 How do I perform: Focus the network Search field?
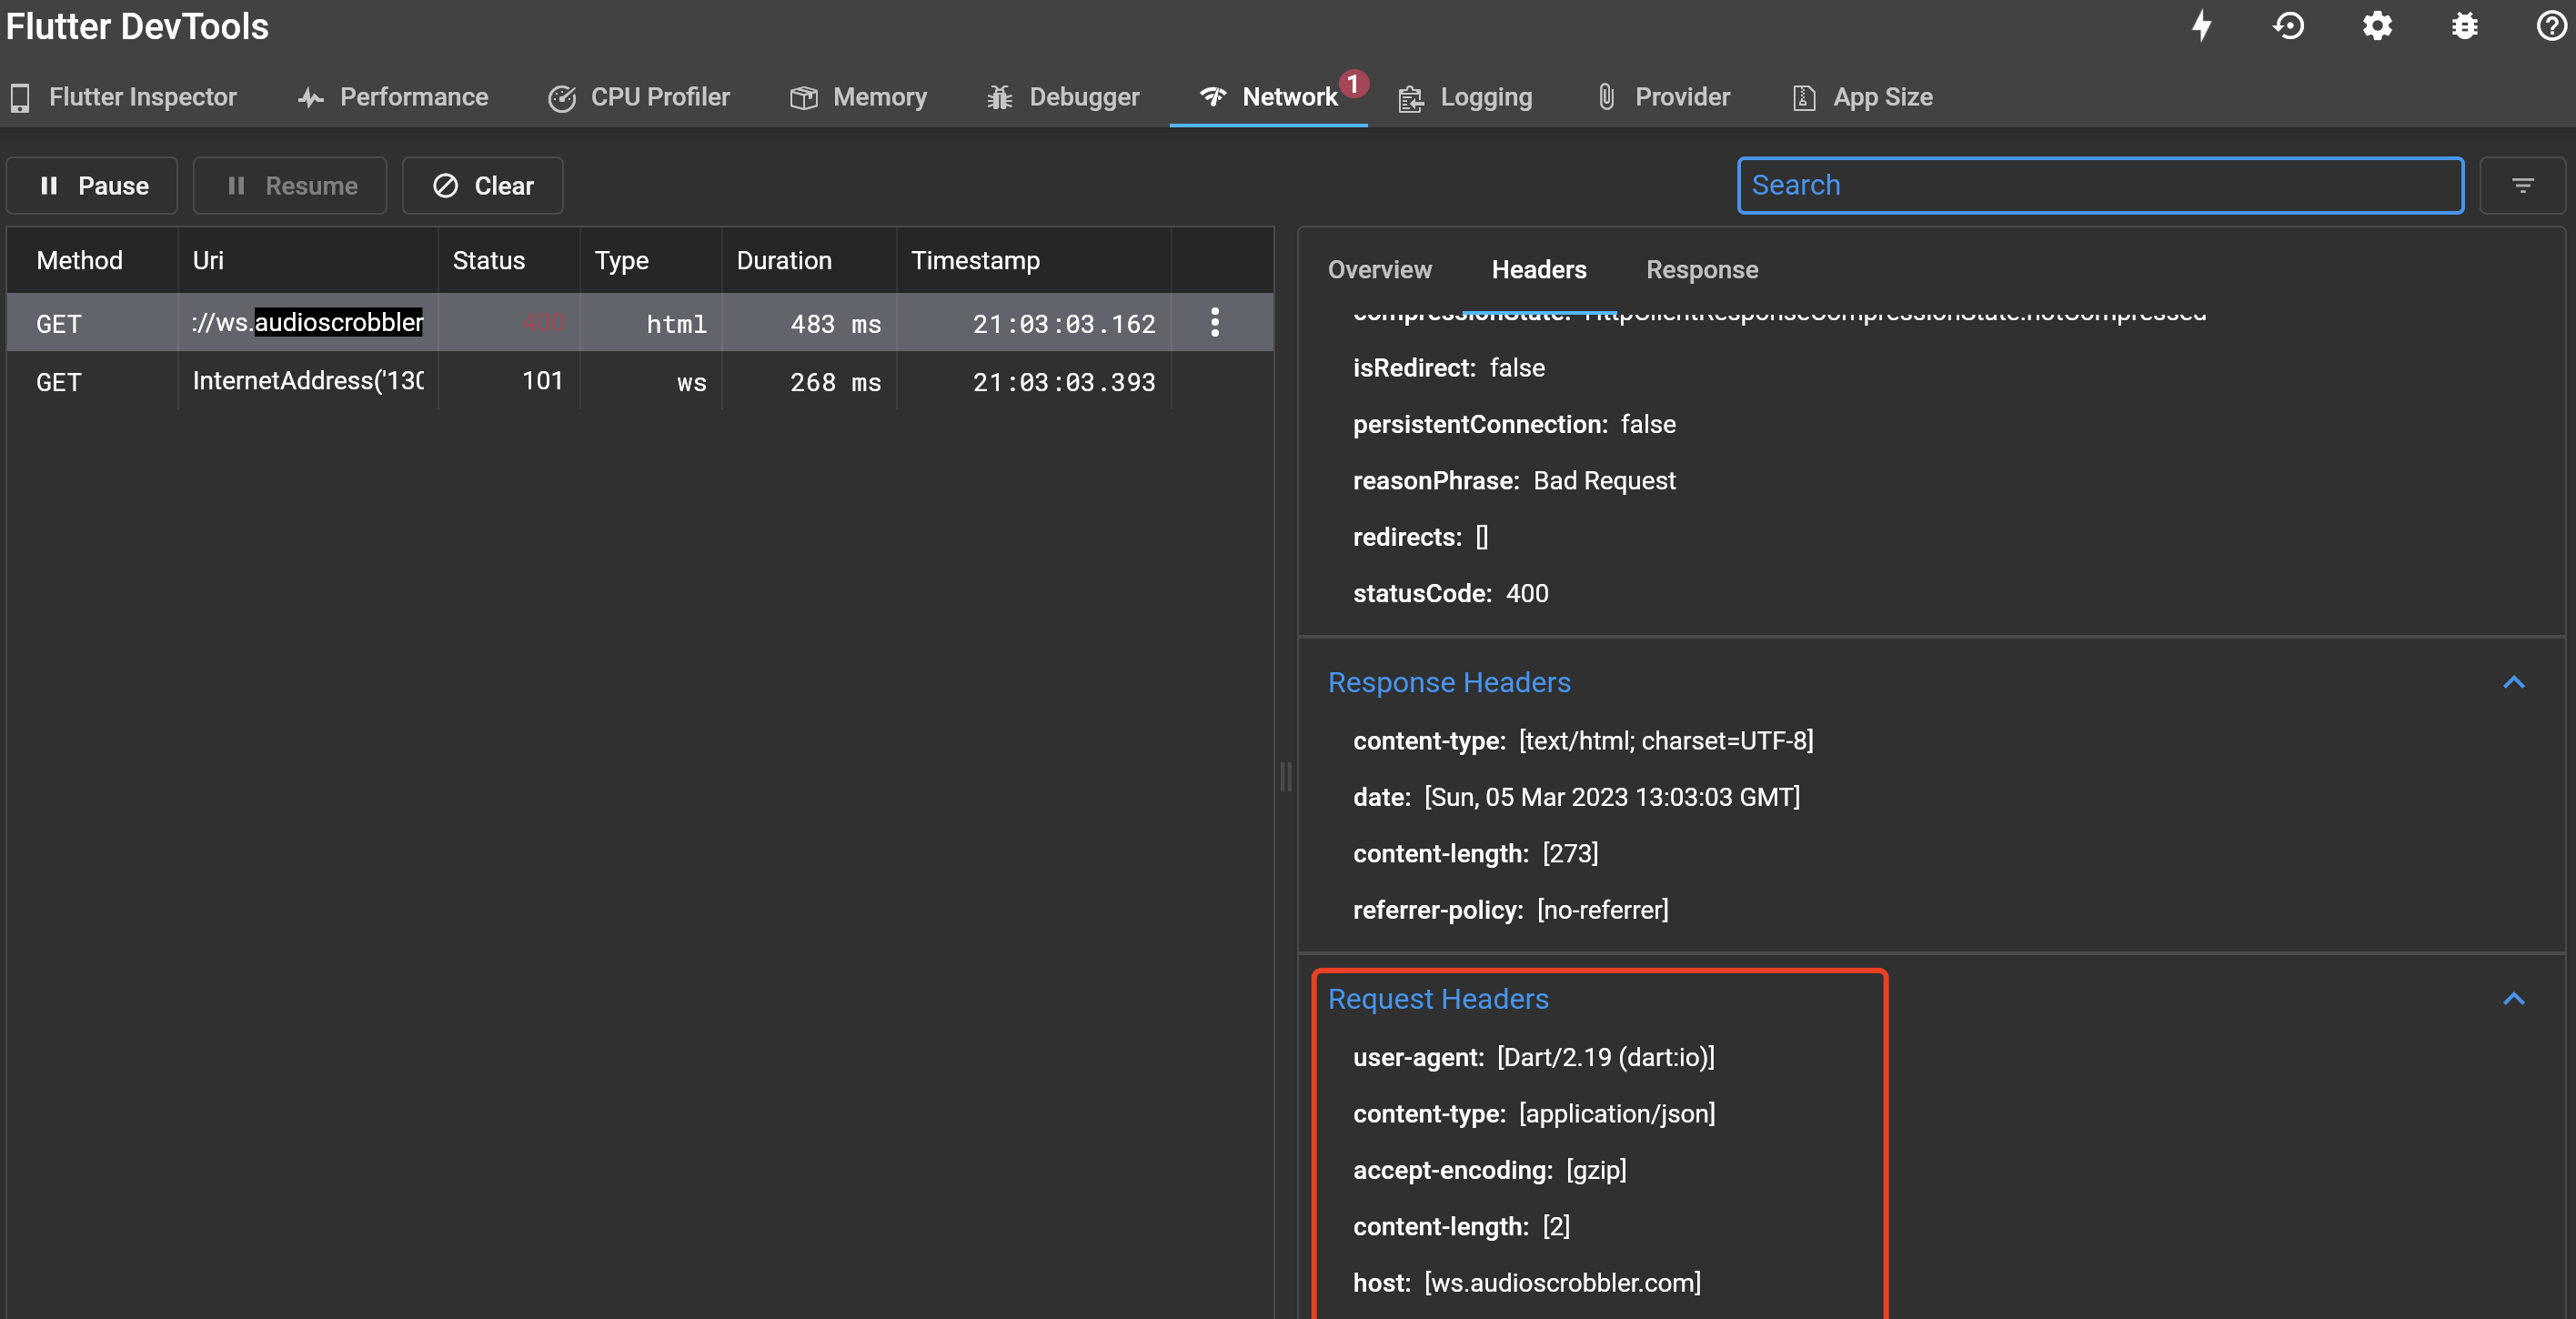[2100, 185]
